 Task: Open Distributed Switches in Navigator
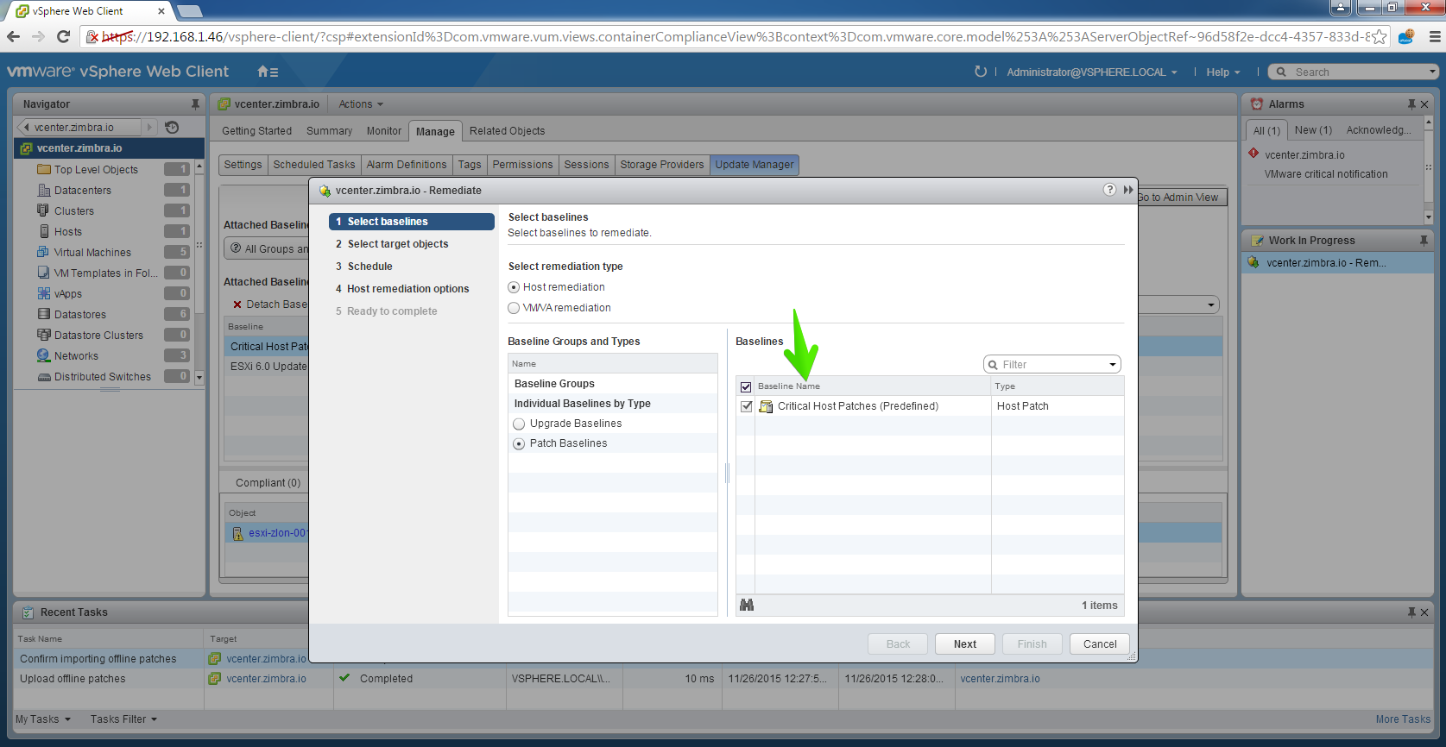pyautogui.click(x=102, y=377)
